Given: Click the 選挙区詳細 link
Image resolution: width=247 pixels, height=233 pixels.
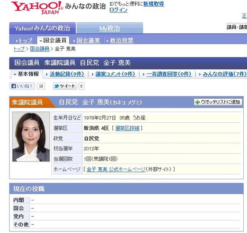Looking at the screenshot, I should (127, 128).
